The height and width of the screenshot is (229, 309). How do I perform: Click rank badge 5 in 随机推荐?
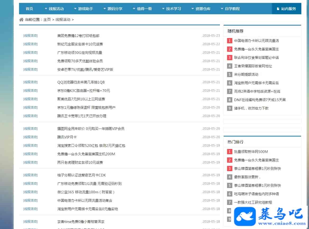tap(229, 74)
